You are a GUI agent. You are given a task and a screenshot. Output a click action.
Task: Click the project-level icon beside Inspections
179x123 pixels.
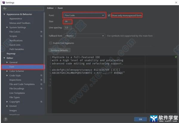pyautogui.click(x=41, y=80)
